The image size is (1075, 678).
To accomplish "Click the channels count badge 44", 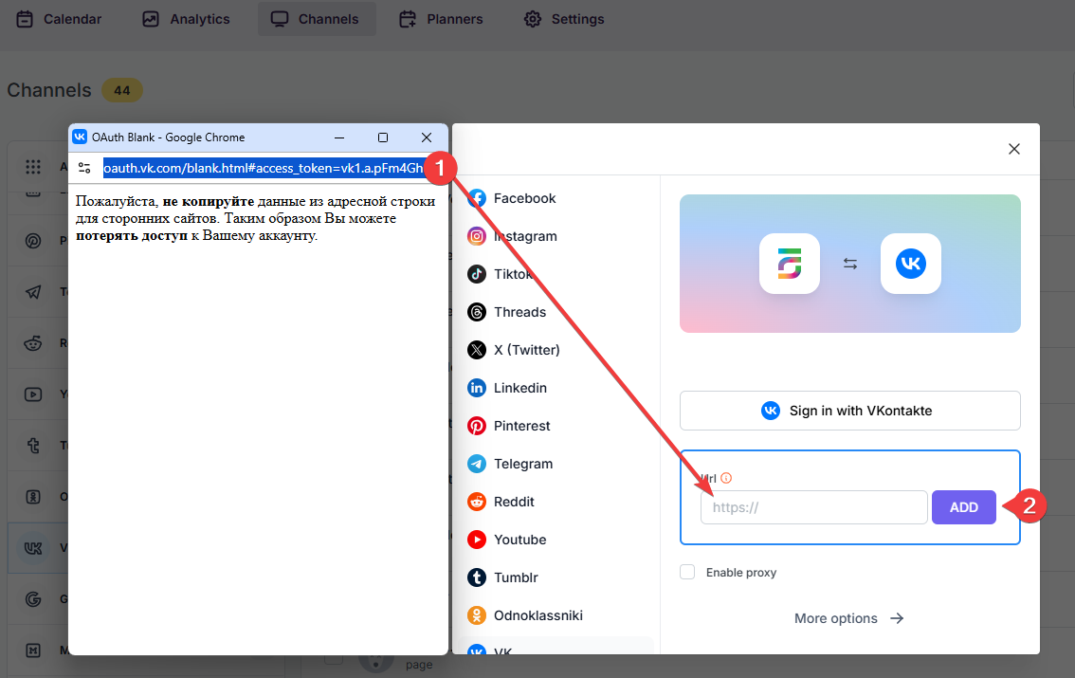I will (x=122, y=90).
